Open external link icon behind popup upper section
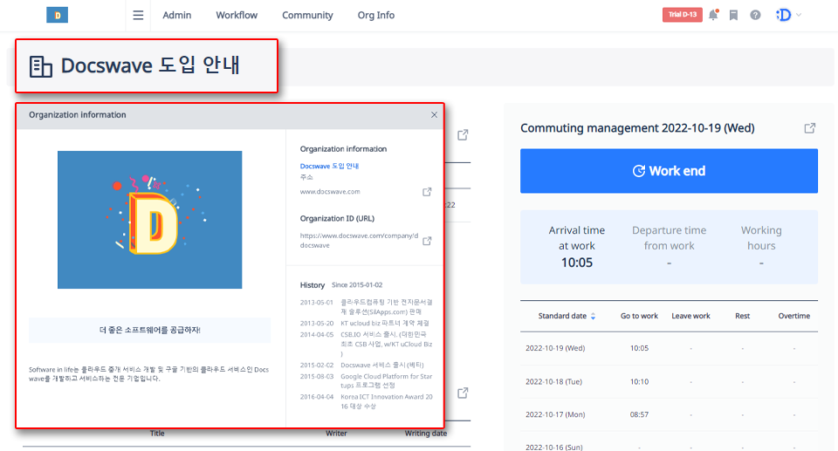 coord(463,135)
